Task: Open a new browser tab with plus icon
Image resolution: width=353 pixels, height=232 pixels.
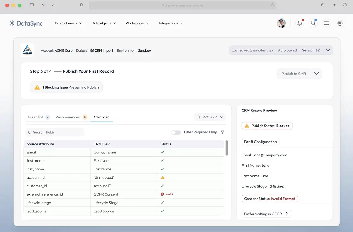Action: (x=334, y=5)
